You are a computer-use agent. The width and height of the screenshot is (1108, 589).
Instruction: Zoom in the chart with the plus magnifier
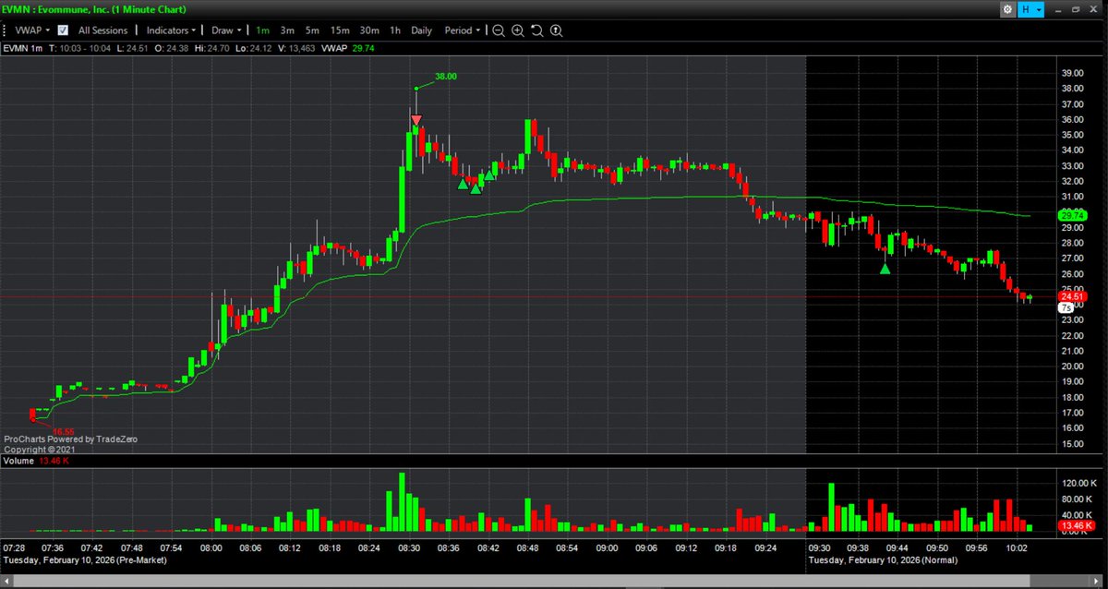point(518,30)
